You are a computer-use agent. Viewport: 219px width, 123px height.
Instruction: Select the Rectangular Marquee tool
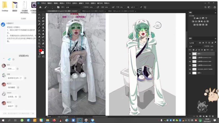point(43,15)
